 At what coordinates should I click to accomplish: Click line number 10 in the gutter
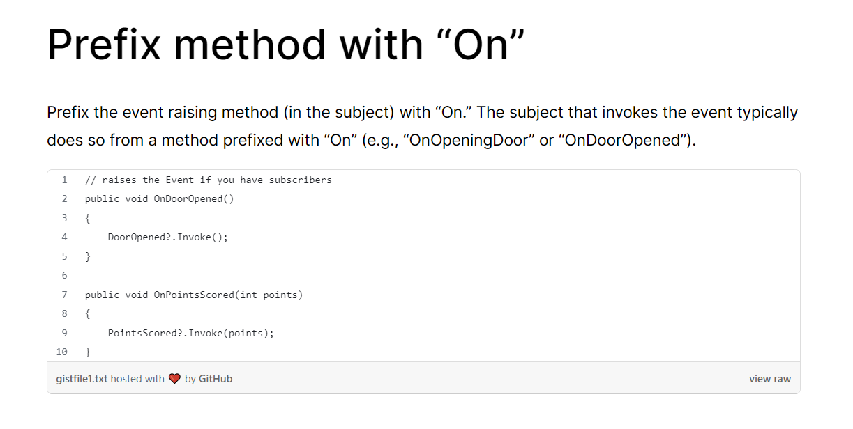62,352
